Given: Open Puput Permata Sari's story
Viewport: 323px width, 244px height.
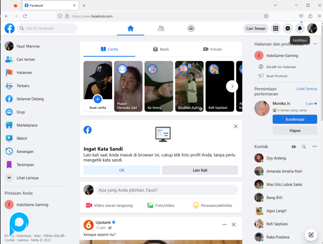Looking at the screenshot, I should pyautogui.click(x=128, y=86).
